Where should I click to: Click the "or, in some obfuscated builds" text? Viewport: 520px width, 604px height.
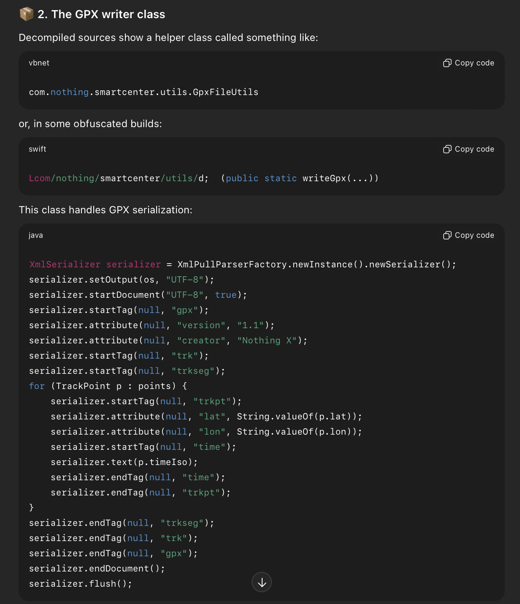[90, 124]
